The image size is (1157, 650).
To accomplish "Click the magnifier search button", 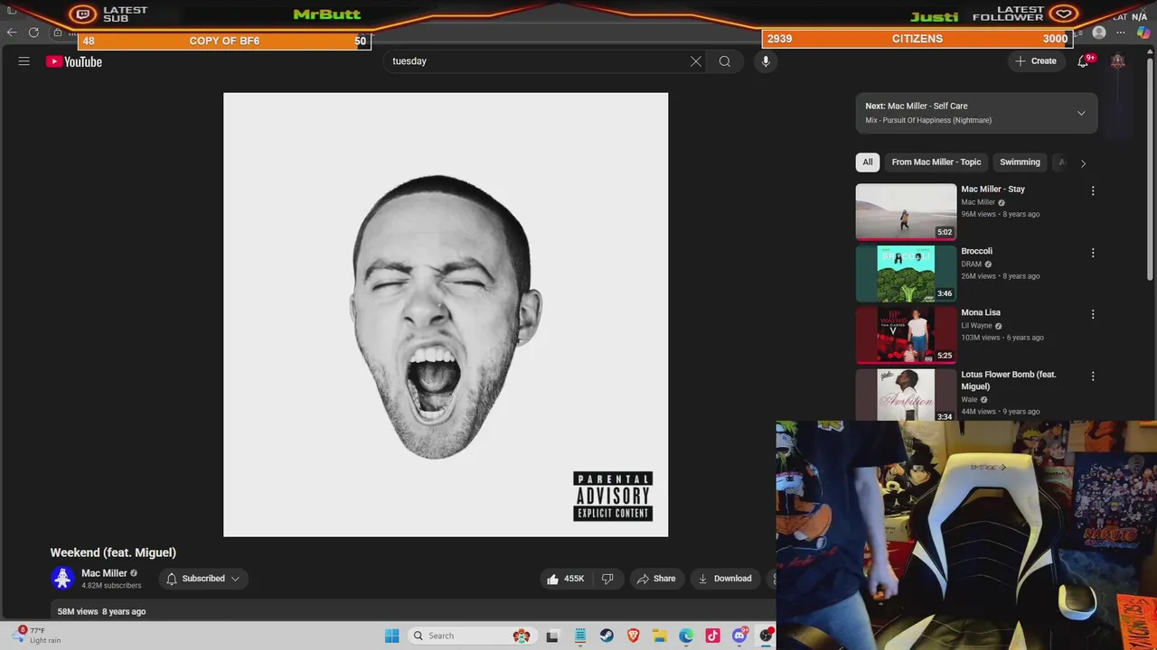I will (x=725, y=61).
